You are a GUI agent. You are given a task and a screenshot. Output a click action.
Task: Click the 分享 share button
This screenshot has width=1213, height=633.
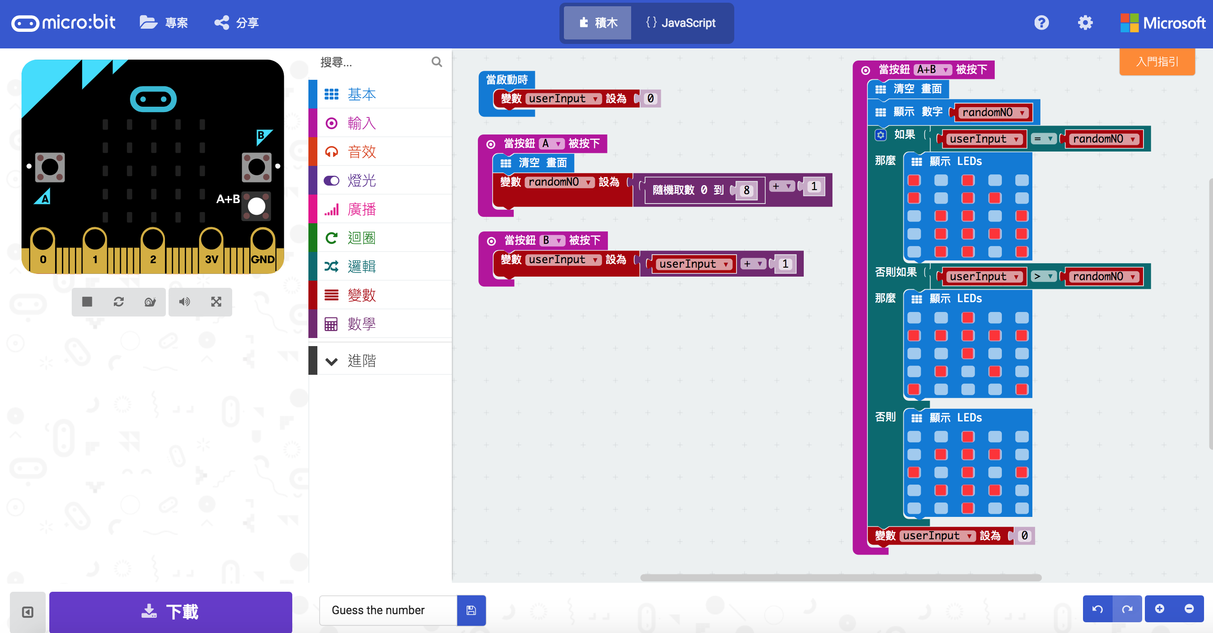236,22
